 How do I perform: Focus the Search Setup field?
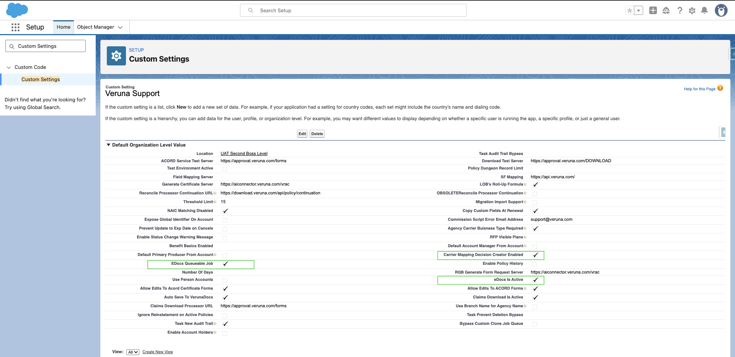[353, 10]
